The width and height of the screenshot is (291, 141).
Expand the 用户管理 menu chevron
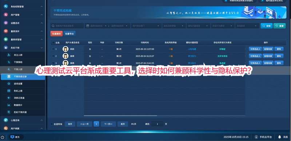tap(41, 15)
